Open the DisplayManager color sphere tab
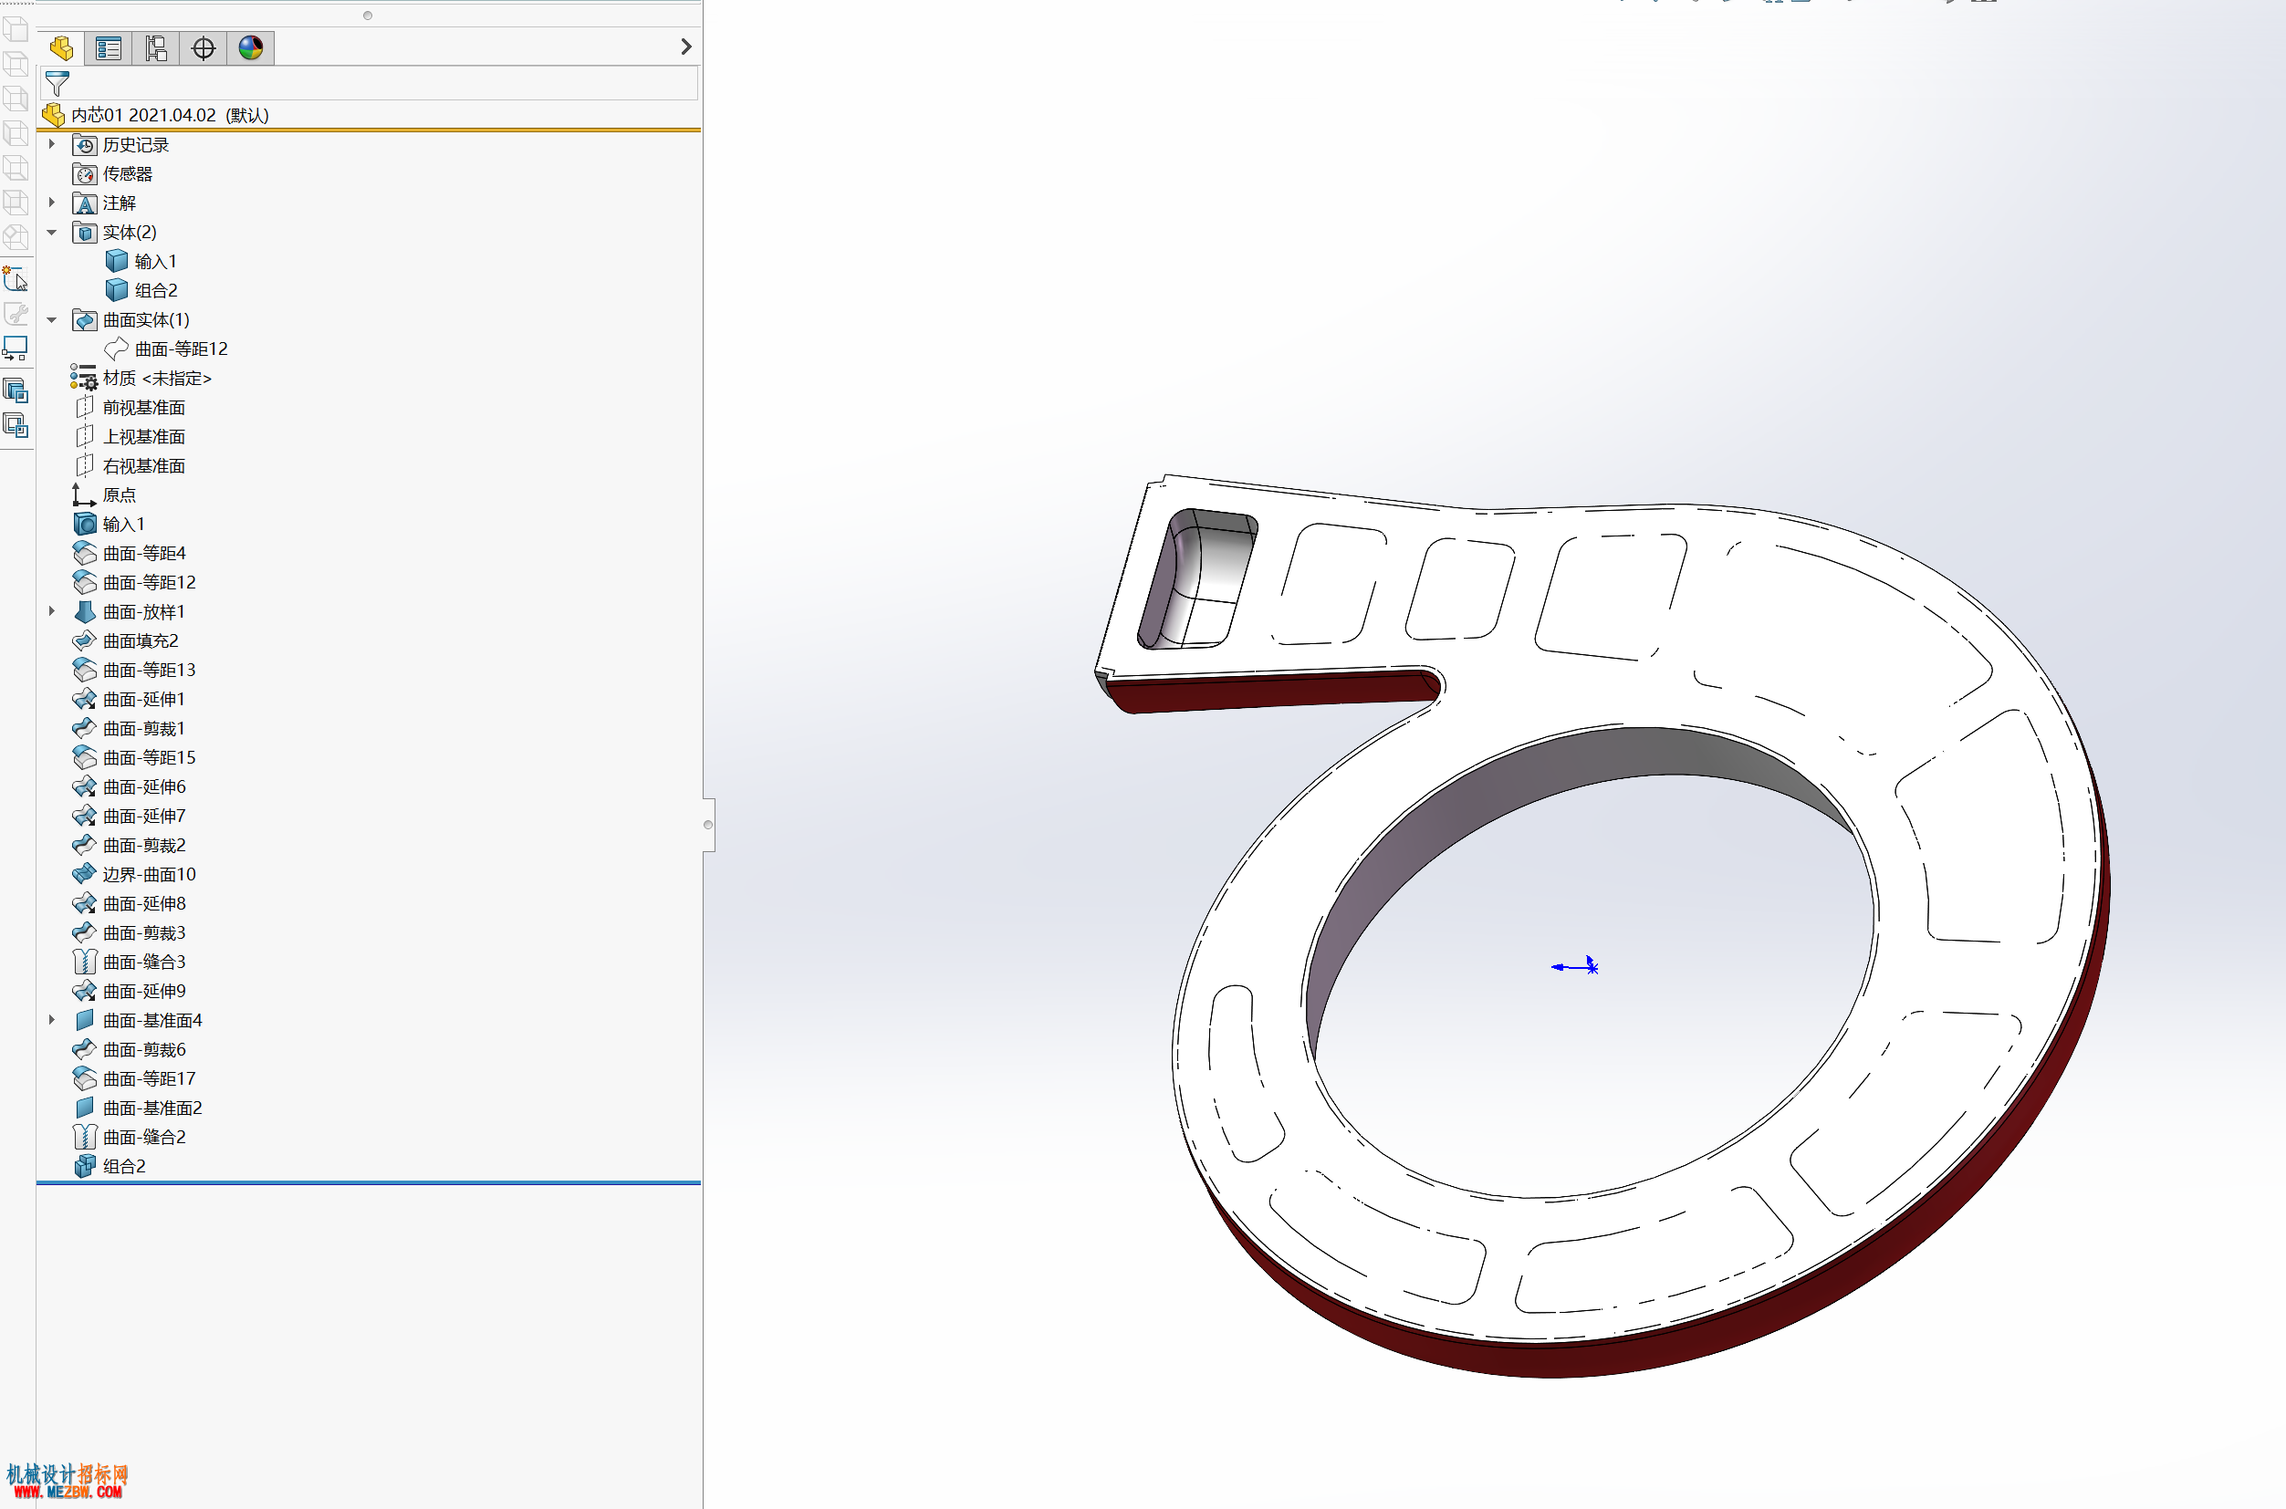Viewport: 2286px width, 1509px height. click(x=250, y=48)
